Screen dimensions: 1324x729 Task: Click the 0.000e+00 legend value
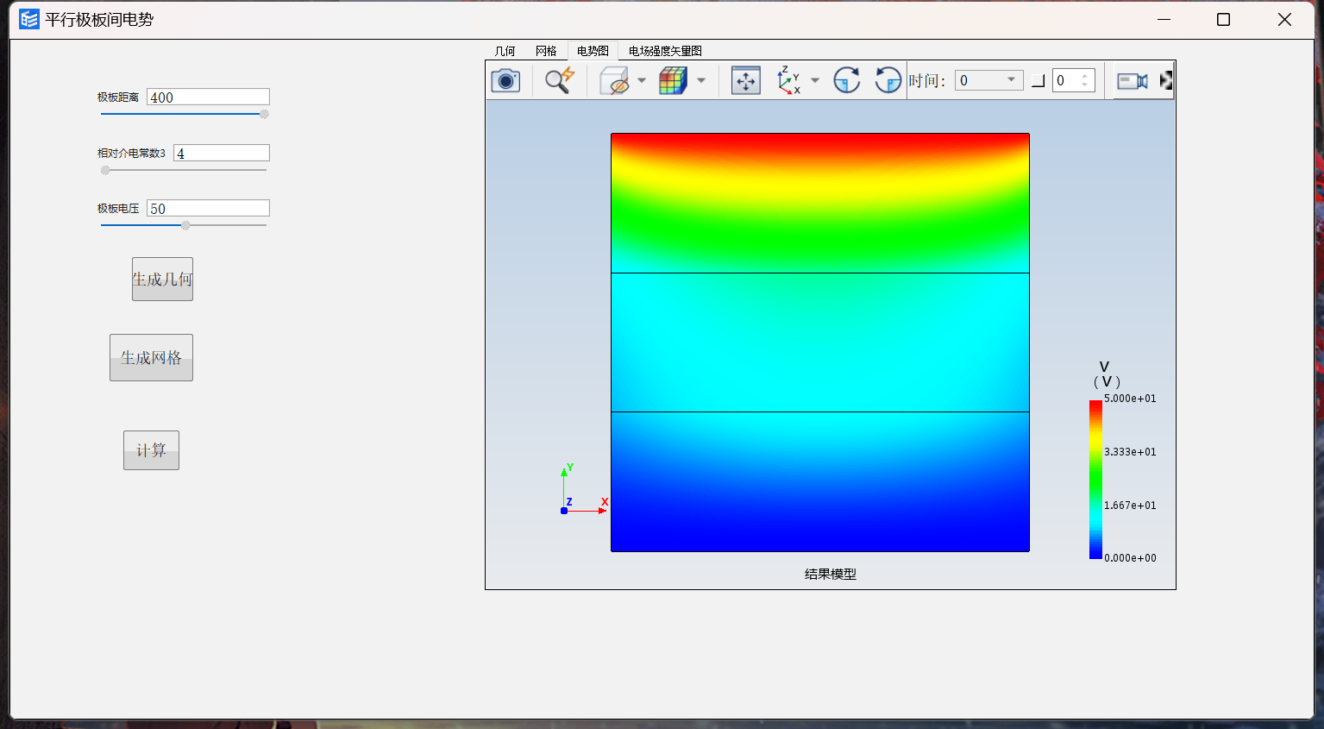(1130, 558)
